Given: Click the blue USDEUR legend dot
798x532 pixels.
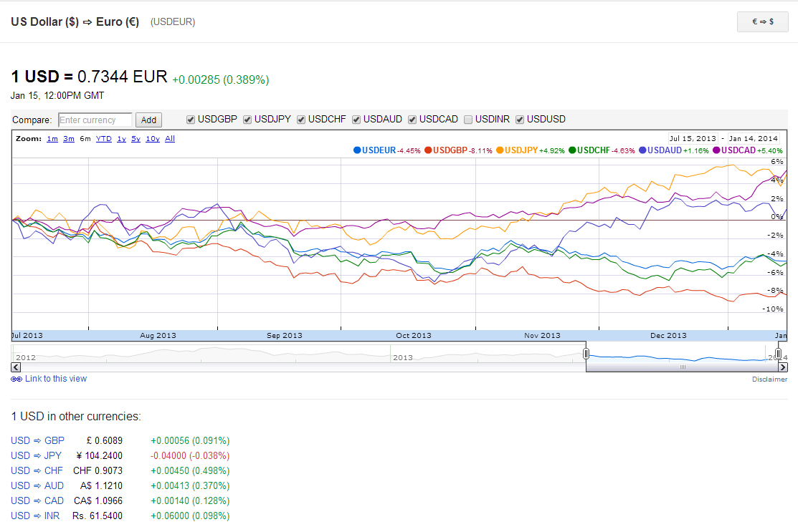Looking at the screenshot, I should pos(357,150).
